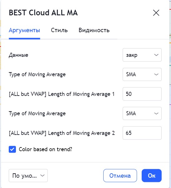The image size is (171, 188).
Task: Switch to the Стиль tab
Action: click(x=59, y=30)
